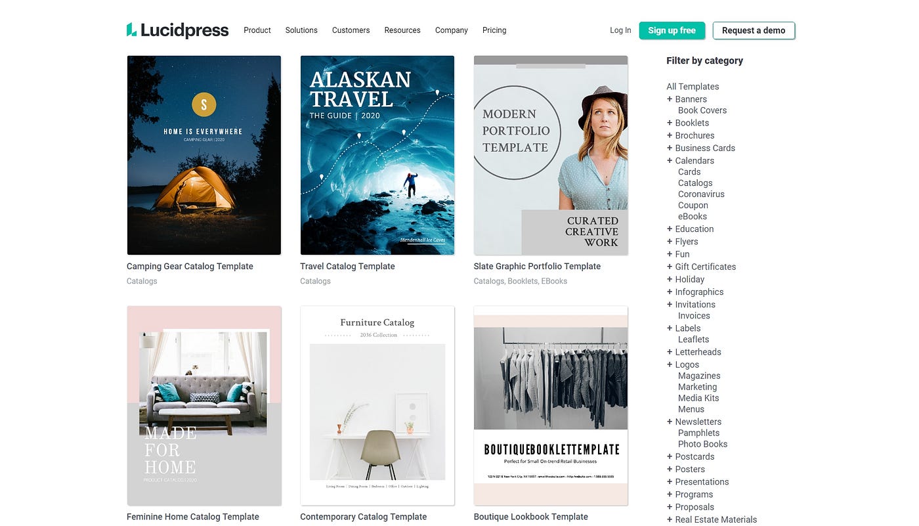Select the Invoices category
Viewport: 919px width, 526px height.
[x=694, y=316]
